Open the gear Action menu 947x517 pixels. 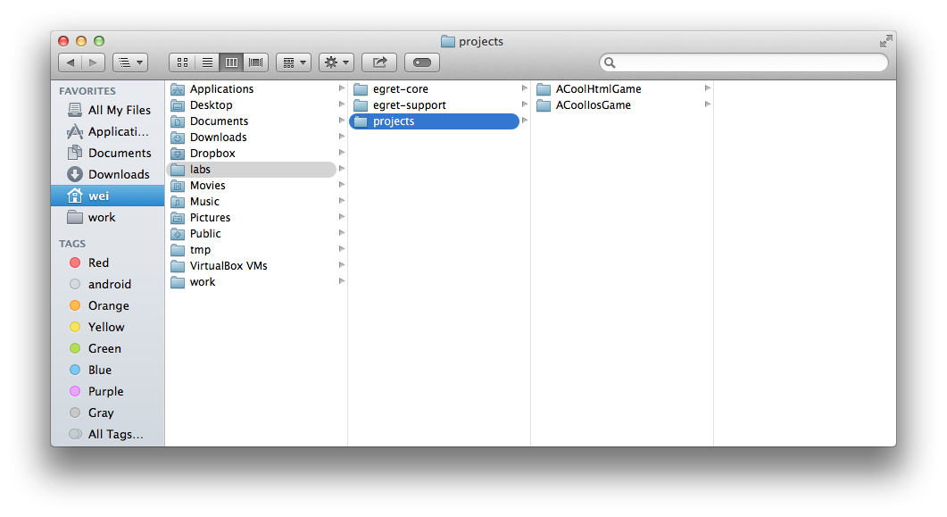click(x=336, y=63)
